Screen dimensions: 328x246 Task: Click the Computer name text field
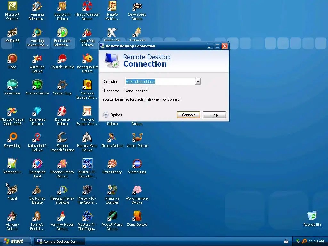coord(160,81)
